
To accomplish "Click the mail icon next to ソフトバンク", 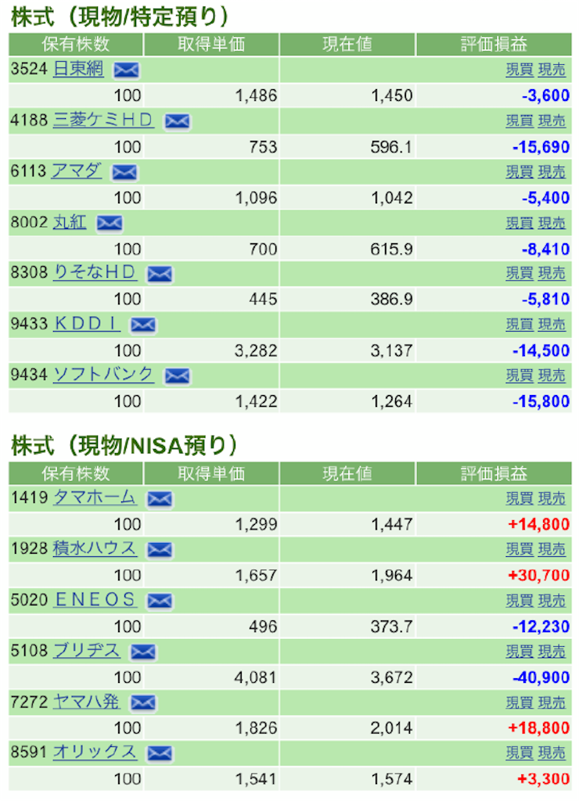I will pos(177,376).
